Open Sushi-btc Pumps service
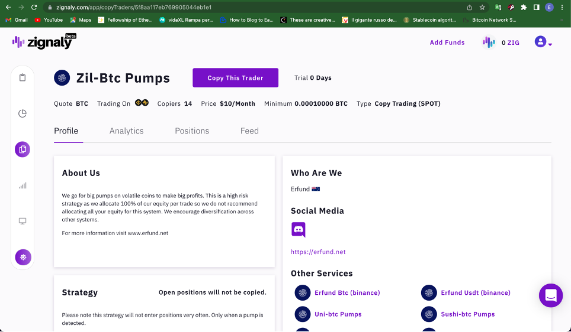 [x=468, y=314]
